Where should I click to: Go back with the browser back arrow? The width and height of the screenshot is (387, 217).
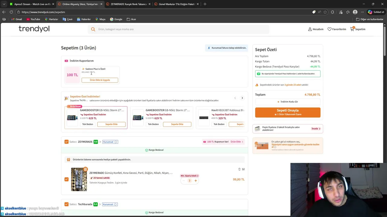(4, 12)
